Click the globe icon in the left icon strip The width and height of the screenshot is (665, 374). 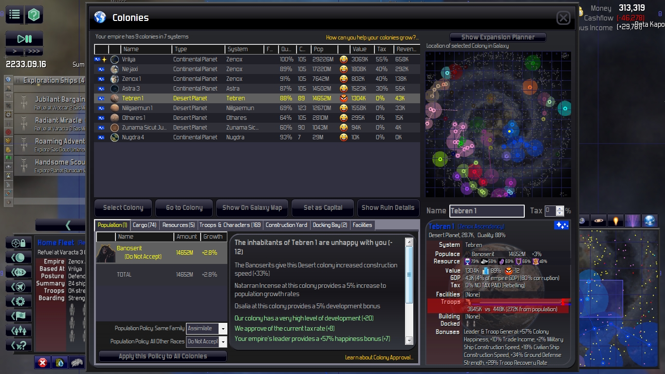(8, 80)
